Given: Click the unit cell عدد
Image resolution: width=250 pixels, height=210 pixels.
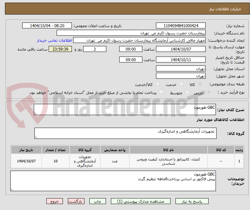Looking at the screenshot, I should (115, 161).
